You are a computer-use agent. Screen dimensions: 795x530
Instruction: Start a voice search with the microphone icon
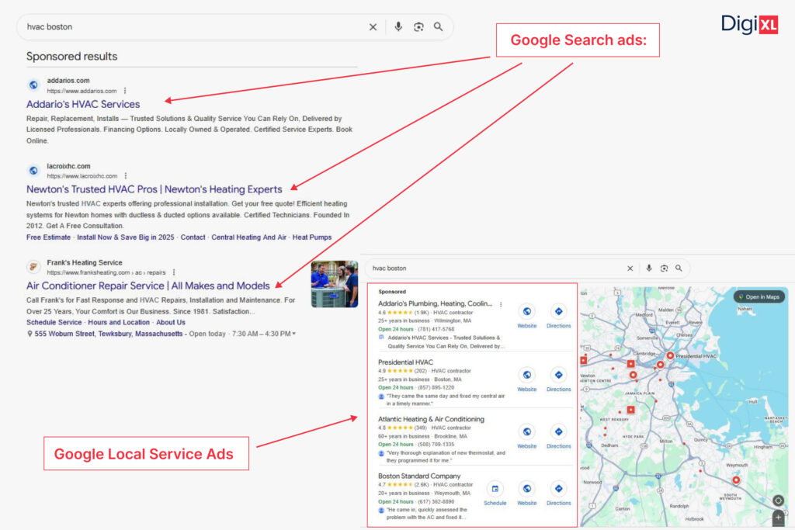point(398,26)
